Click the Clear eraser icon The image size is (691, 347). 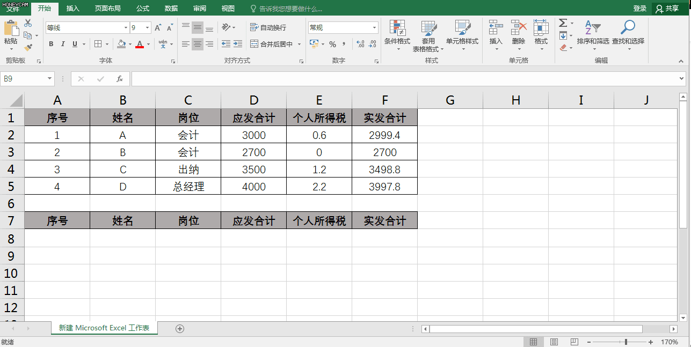[563, 48]
